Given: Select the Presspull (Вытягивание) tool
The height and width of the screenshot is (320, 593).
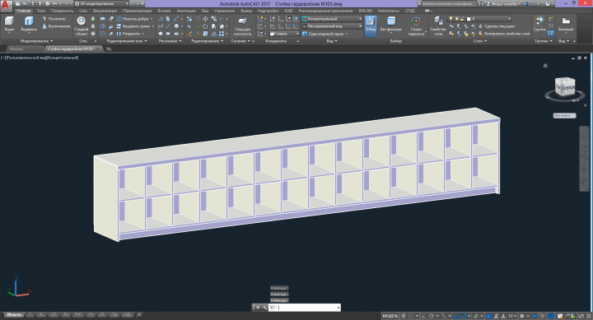Looking at the screenshot, I should (x=56, y=26).
